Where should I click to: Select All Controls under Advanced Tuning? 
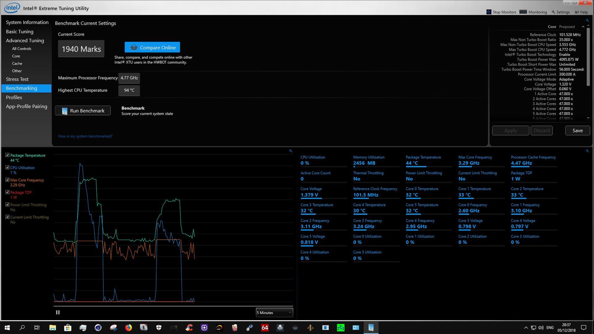[x=22, y=49]
